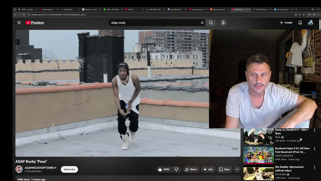Open Wiz Khalifa Mezmorized video title
The height and width of the screenshot is (181, 321).
pyautogui.click(x=289, y=169)
